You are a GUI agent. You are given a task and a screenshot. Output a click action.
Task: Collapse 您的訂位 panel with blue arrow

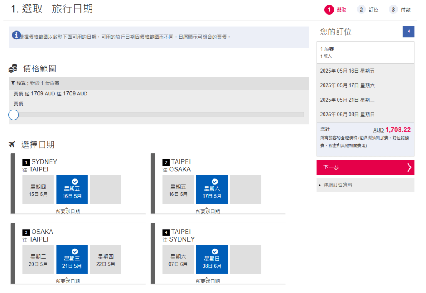click(408, 32)
